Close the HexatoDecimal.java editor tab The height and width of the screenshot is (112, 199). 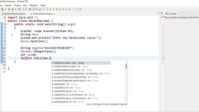coord(55,14)
